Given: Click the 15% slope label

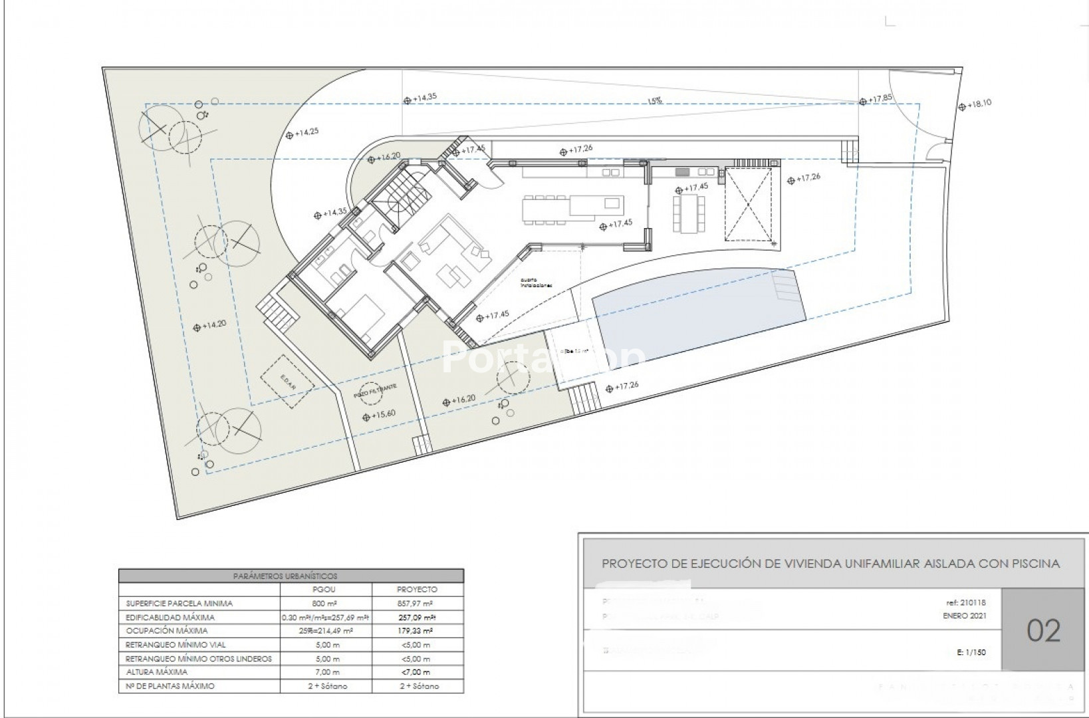Looking at the screenshot, I should [655, 101].
